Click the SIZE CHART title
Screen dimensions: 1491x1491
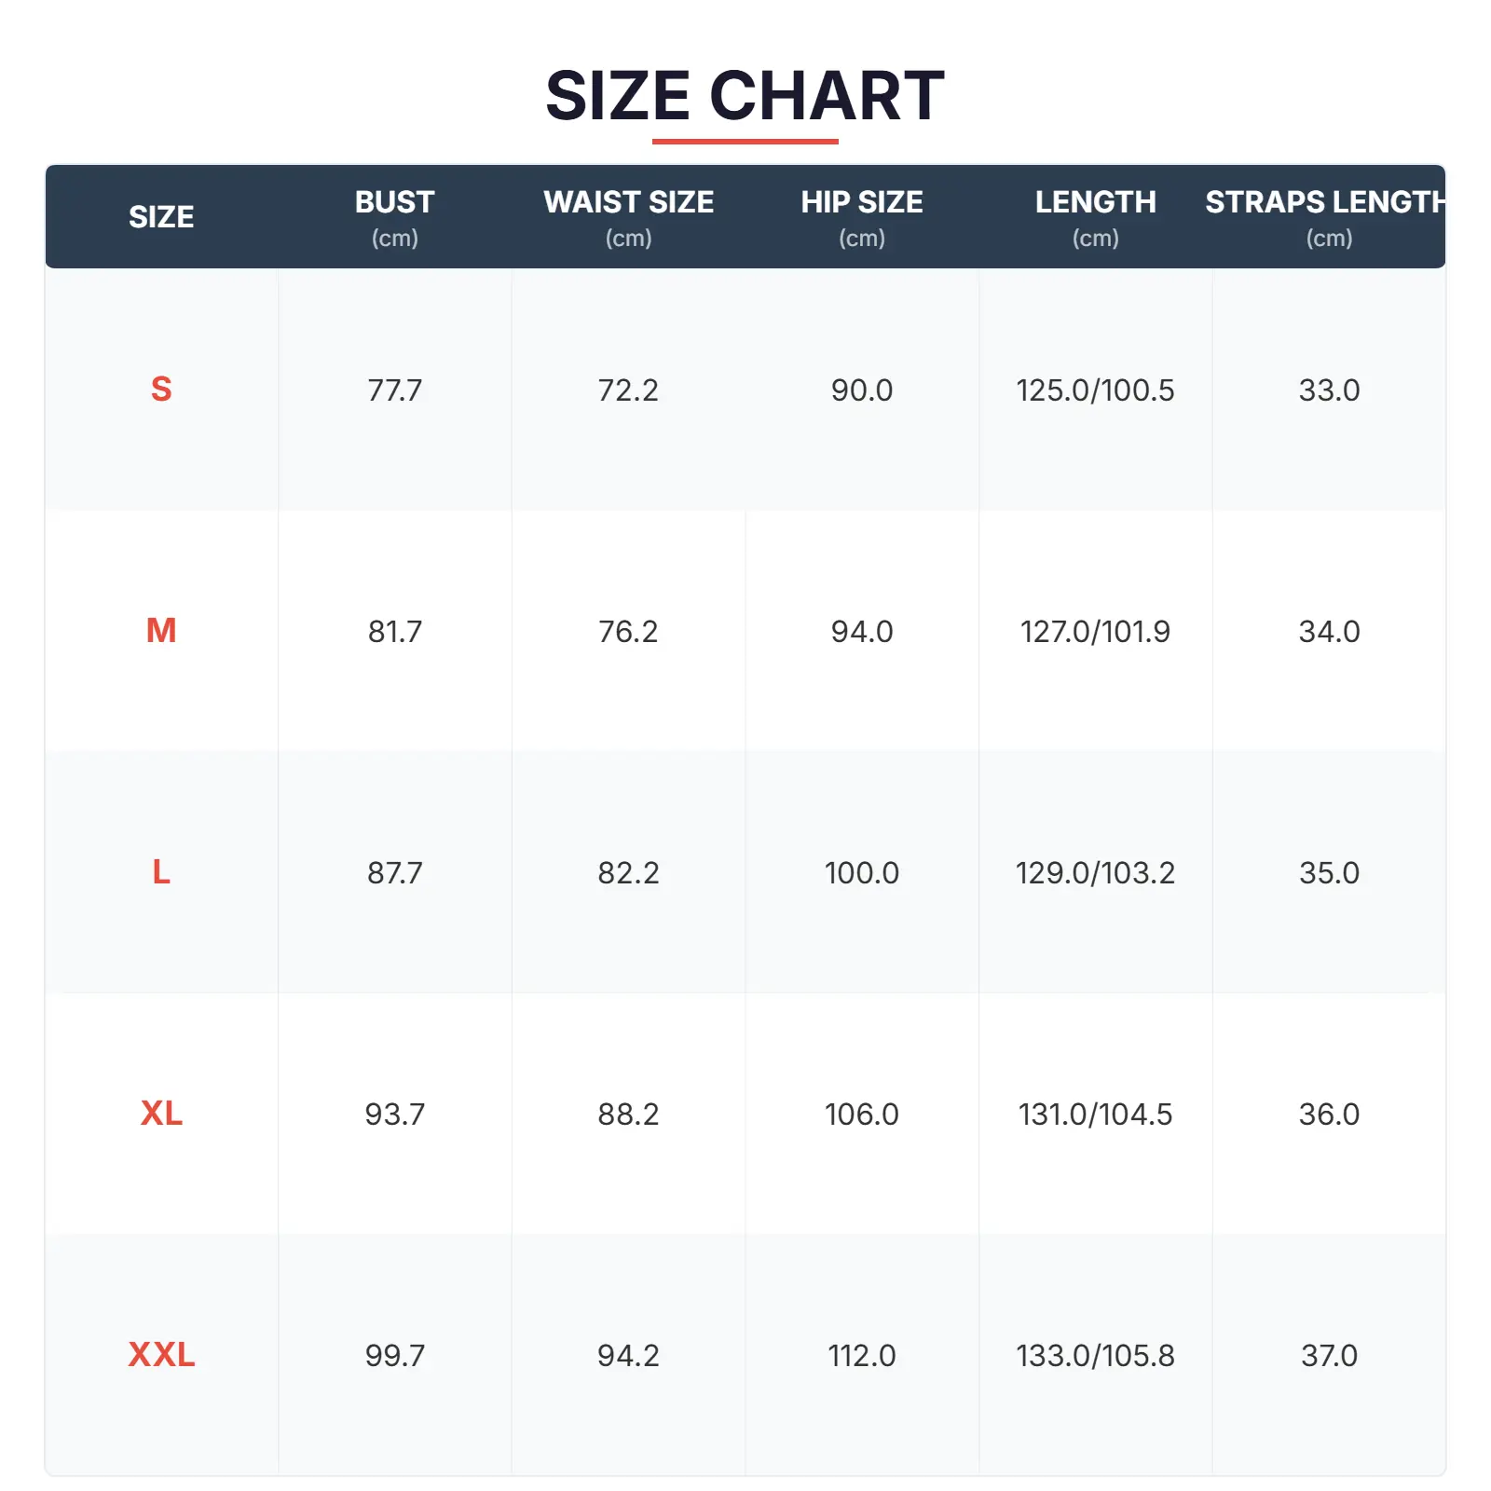pos(745,96)
